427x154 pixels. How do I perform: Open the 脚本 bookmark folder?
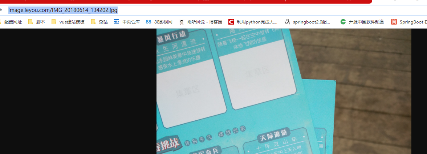click(37, 22)
